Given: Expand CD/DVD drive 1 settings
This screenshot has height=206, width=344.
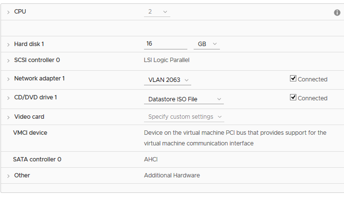Looking at the screenshot, I should (x=8, y=98).
